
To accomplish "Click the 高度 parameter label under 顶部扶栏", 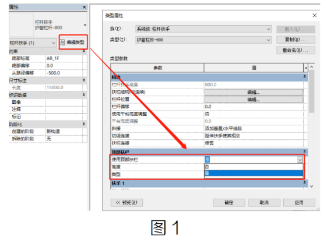I will coord(116,167).
